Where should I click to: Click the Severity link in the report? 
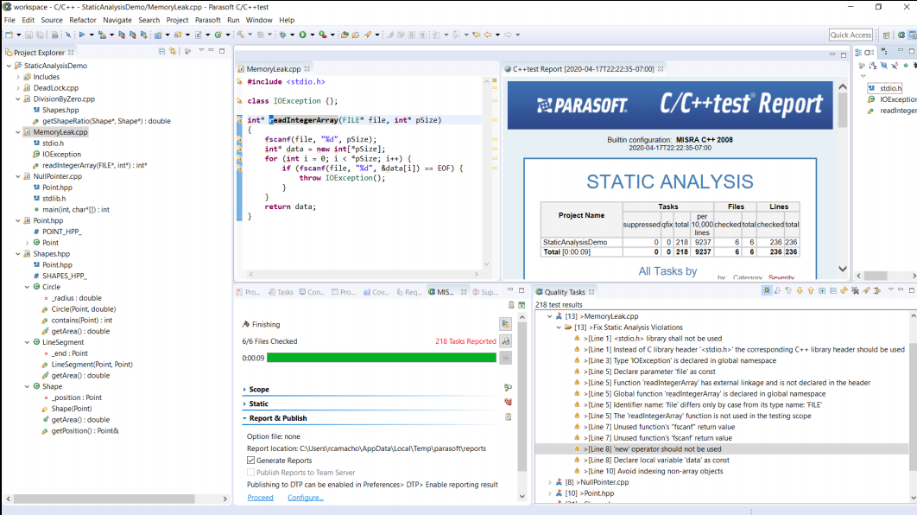pos(781,277)
